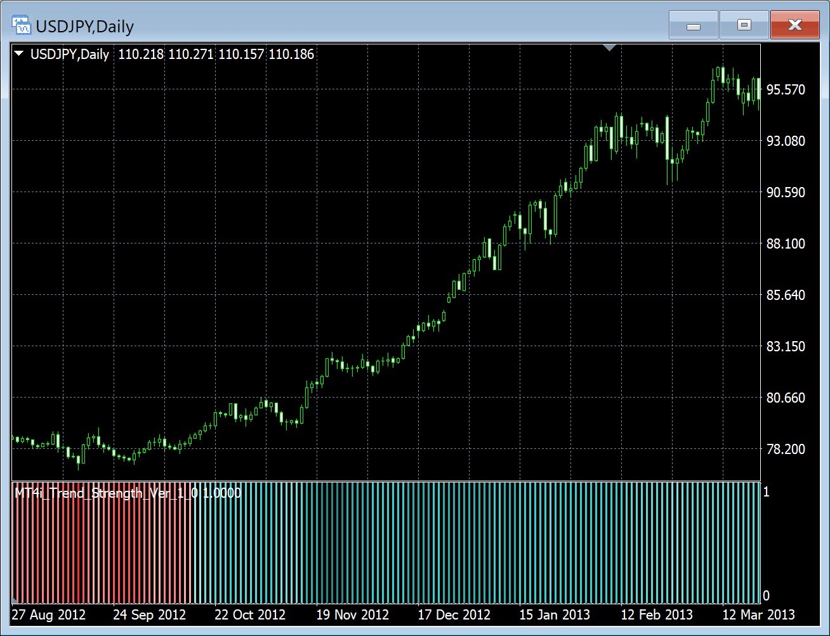Expand the USDJPY,Daily chart dropdown triangle
Screen dimensions: 830x636
(19, 54)
